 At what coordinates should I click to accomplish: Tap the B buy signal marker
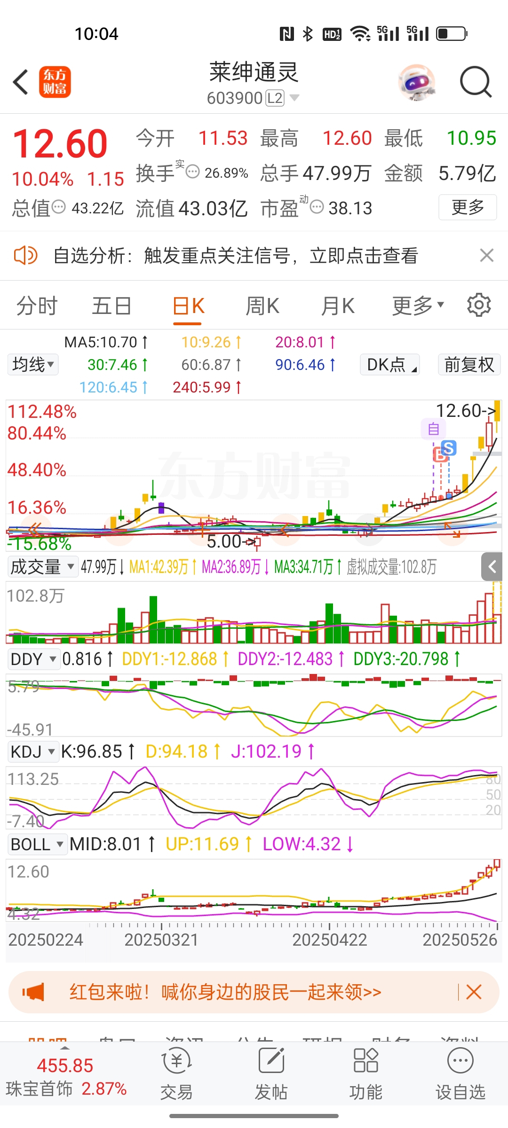click(439, 455)
